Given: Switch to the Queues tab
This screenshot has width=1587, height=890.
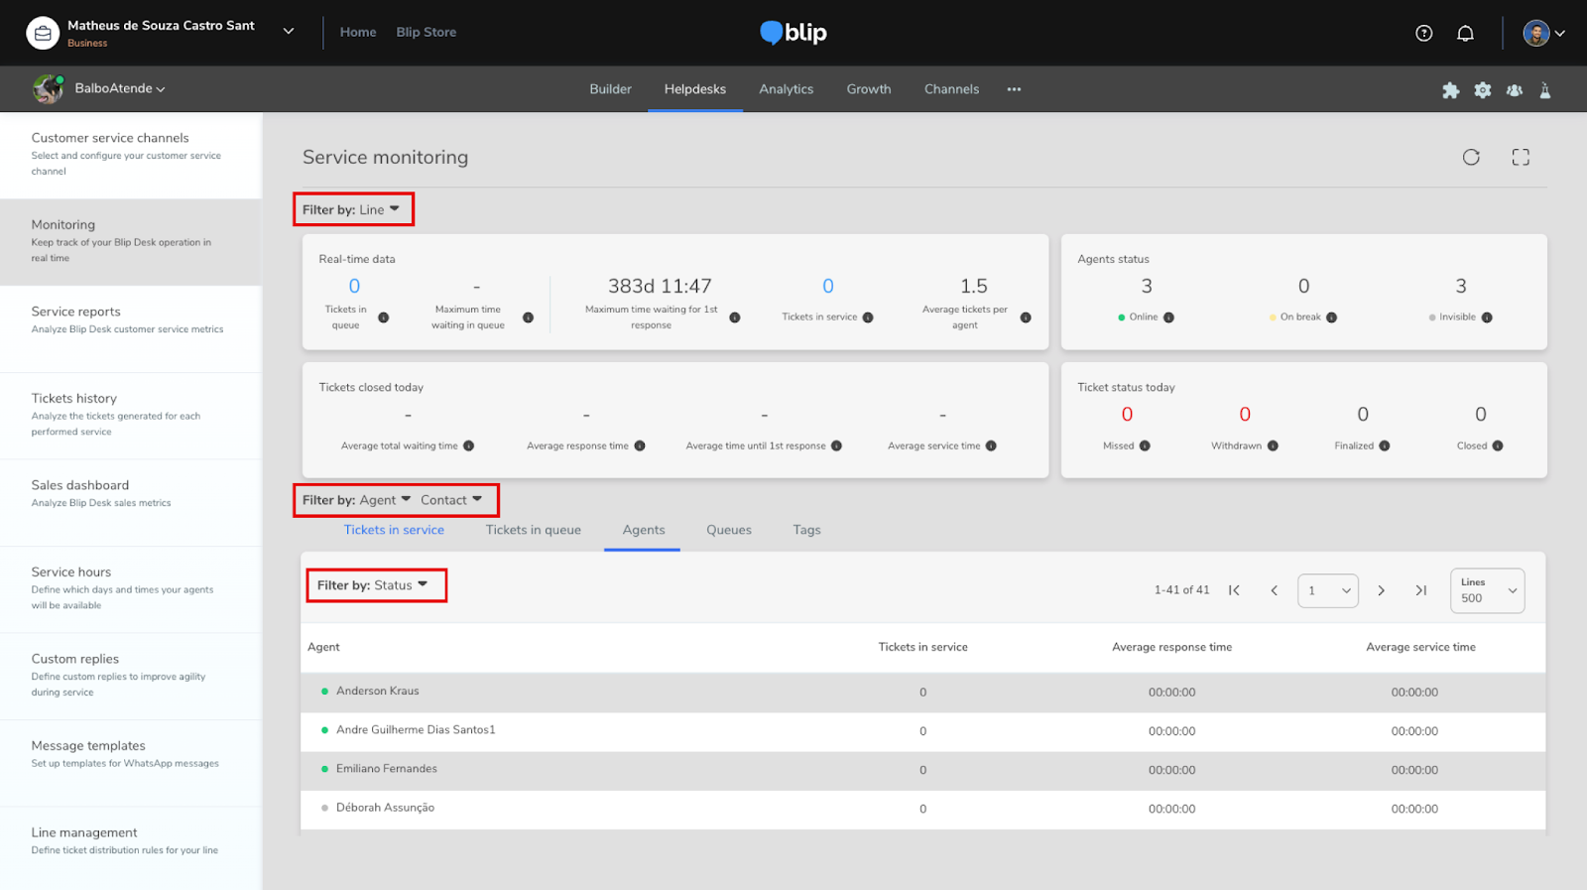Looking at the screenshot, I should tap(728, 530).
